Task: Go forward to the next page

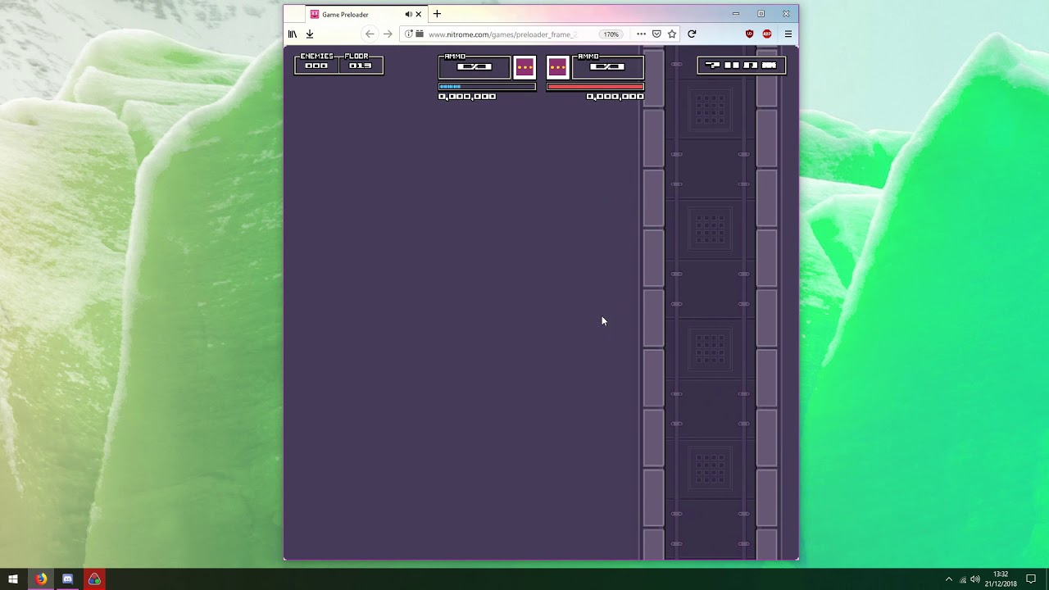Action: pos(388,34)
